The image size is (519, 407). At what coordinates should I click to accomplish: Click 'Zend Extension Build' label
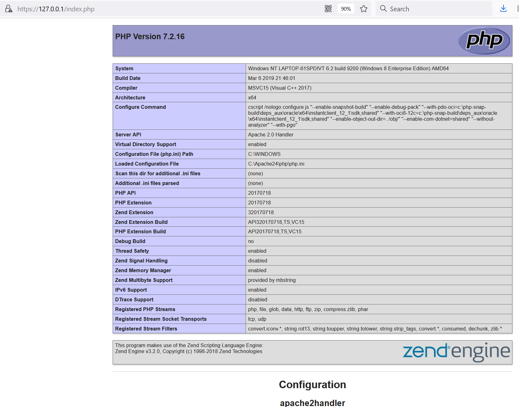click(x=142, y=222)
